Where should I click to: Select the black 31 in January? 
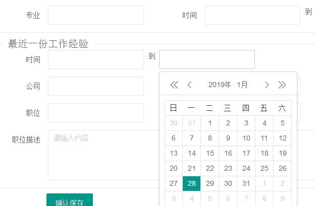click(x=246, y=183)
